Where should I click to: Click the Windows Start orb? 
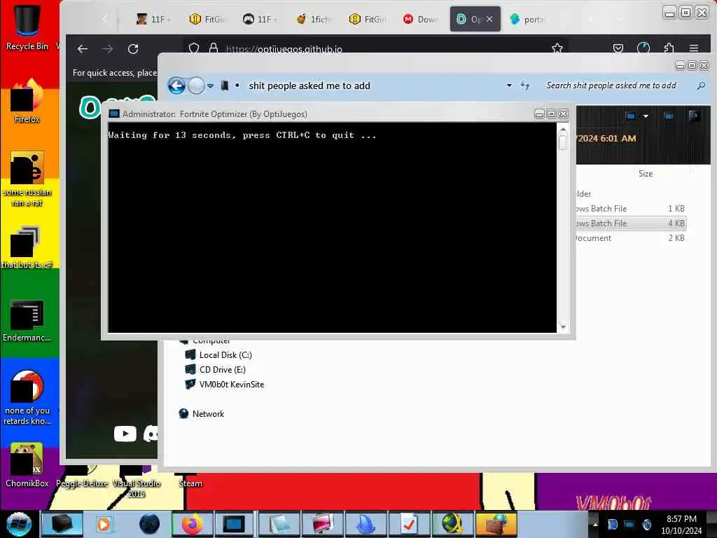click(x=19, y=524)
